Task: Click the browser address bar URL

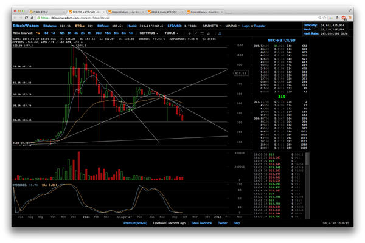Action: pyautogui.click(x=75, y=18)
